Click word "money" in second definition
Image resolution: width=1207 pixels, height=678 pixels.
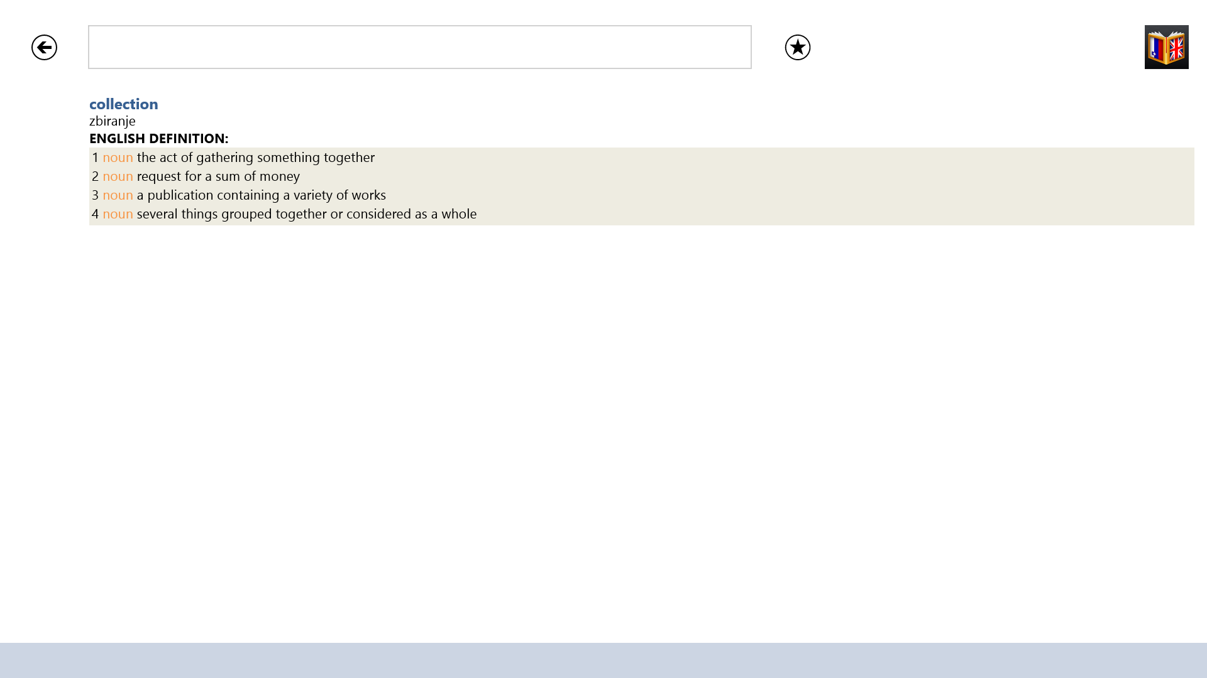coord(279,176)
